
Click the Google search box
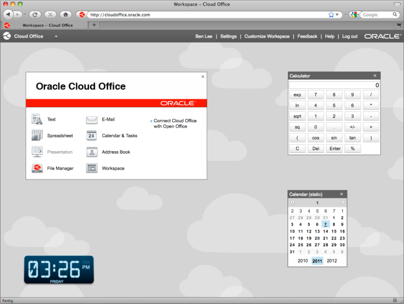pyautogui.click(x=376, y=14)
